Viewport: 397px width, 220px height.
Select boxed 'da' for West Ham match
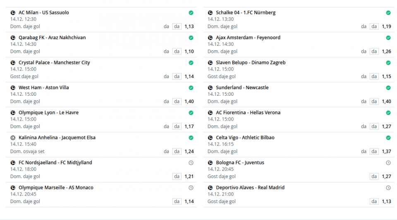point(177,102)
